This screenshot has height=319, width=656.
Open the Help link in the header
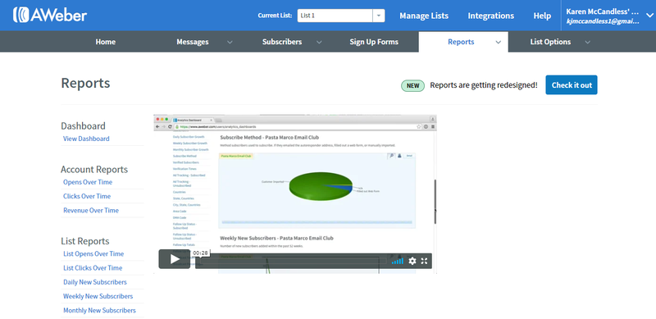point(542,16)
